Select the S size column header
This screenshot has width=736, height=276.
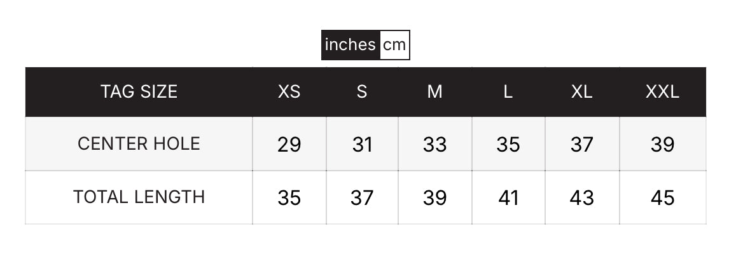coord(362,91)
